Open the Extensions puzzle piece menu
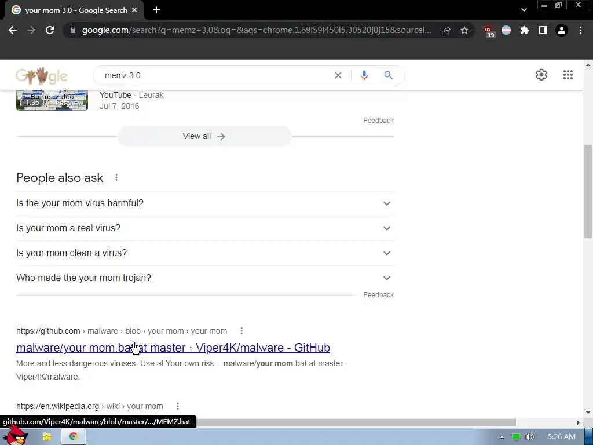This screenshot has width=593, height=445. point(525,30)
